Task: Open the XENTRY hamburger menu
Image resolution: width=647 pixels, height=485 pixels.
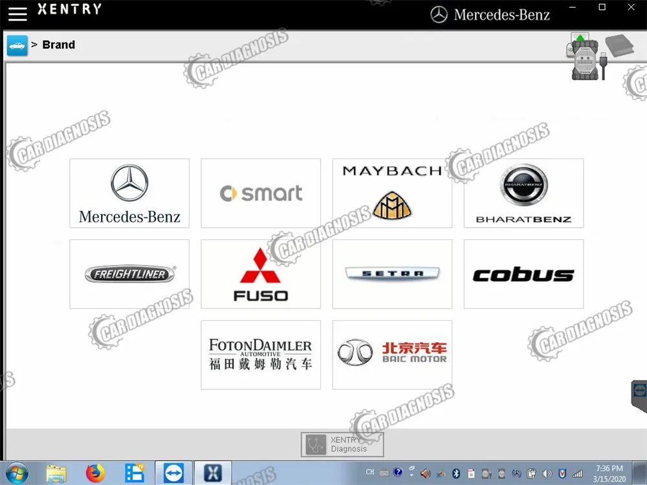Action: (x=17, y=14)
